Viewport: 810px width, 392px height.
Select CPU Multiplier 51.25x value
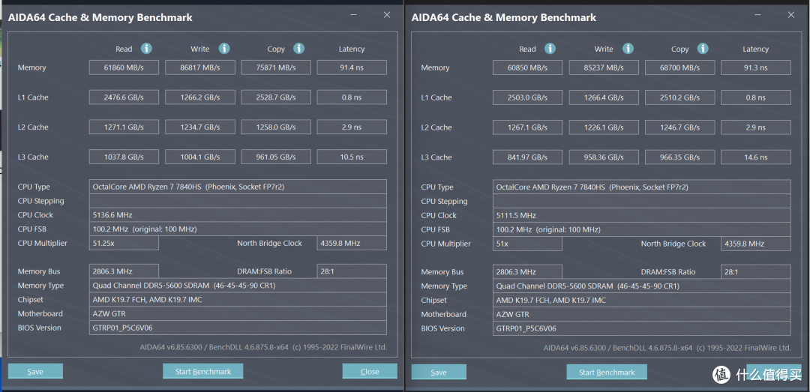(x=124, y=244)
